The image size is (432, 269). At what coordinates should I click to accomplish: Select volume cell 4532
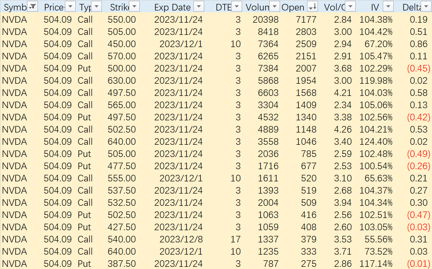pyautogui.click(x=268, y=117)
